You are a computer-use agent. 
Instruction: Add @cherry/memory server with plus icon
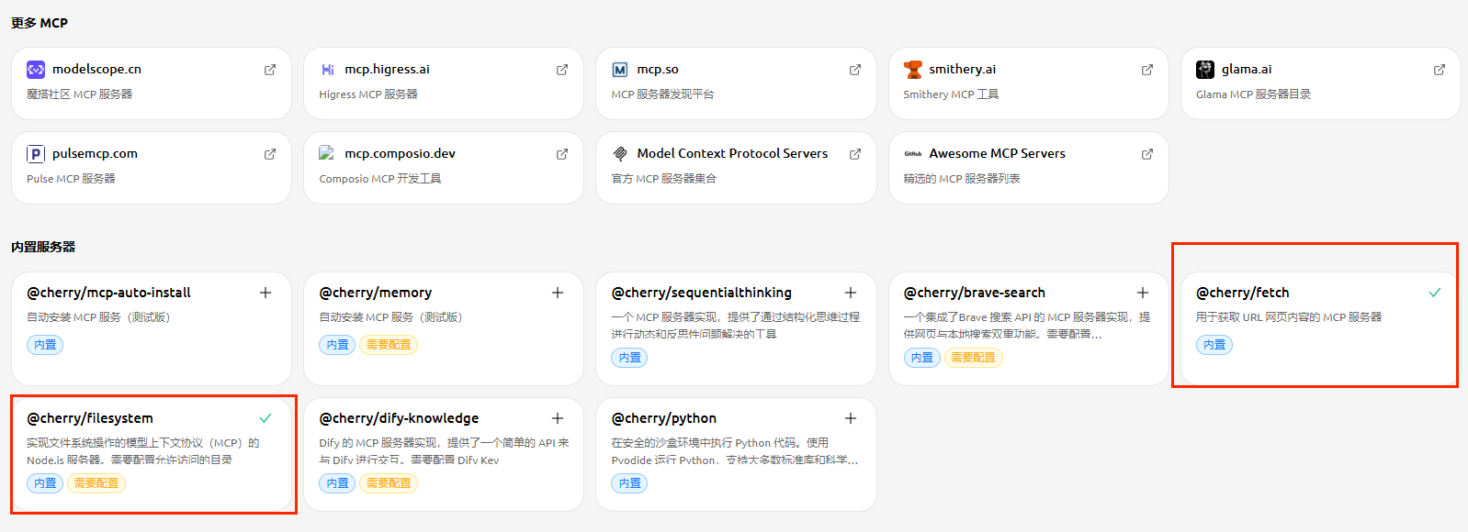tap(558, 293)
